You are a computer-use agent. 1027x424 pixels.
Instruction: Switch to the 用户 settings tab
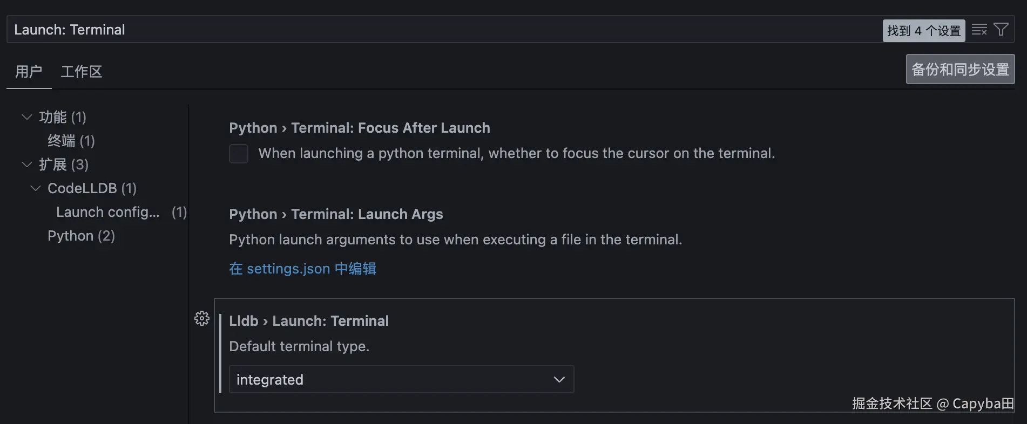point(29,72)
